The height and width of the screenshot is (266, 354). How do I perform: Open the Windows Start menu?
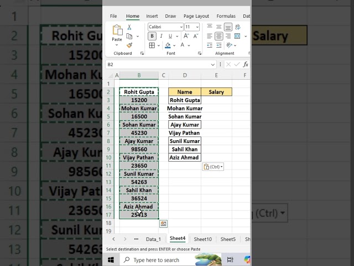(111, 260)
